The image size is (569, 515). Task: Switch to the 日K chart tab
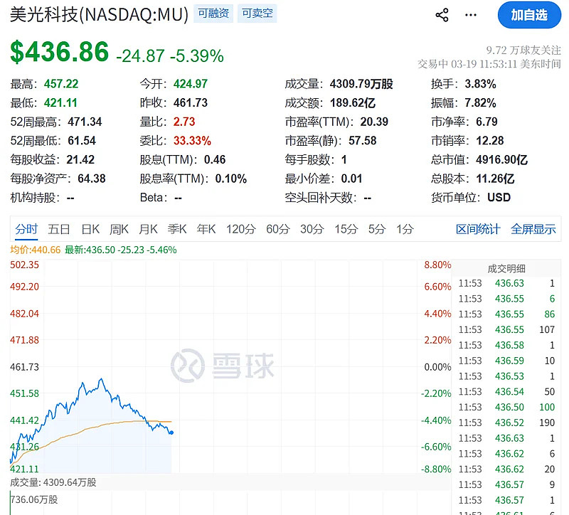click(90, 229)
